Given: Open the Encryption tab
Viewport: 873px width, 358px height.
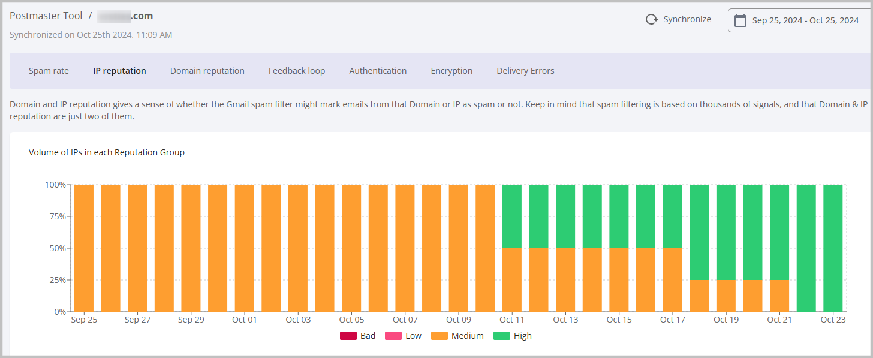Looking at the screenshot, I should click(x=451, y=71).
